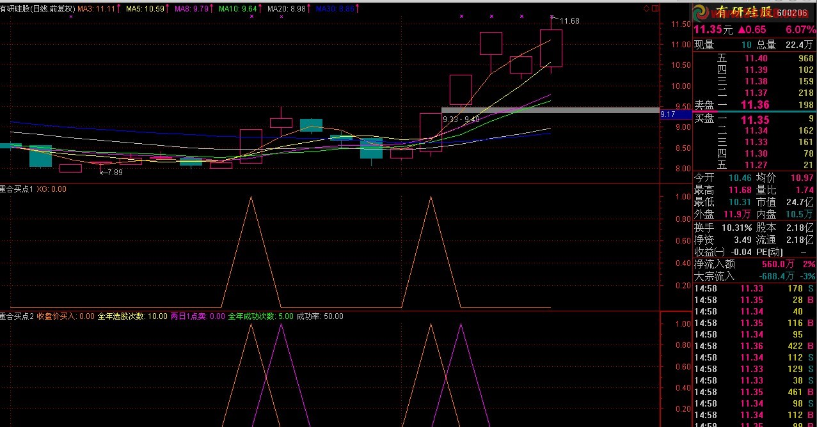The height and width of the screenshot is (427, 817).
Task: Click the 今开 10.46 opening price
Action: 723,178
